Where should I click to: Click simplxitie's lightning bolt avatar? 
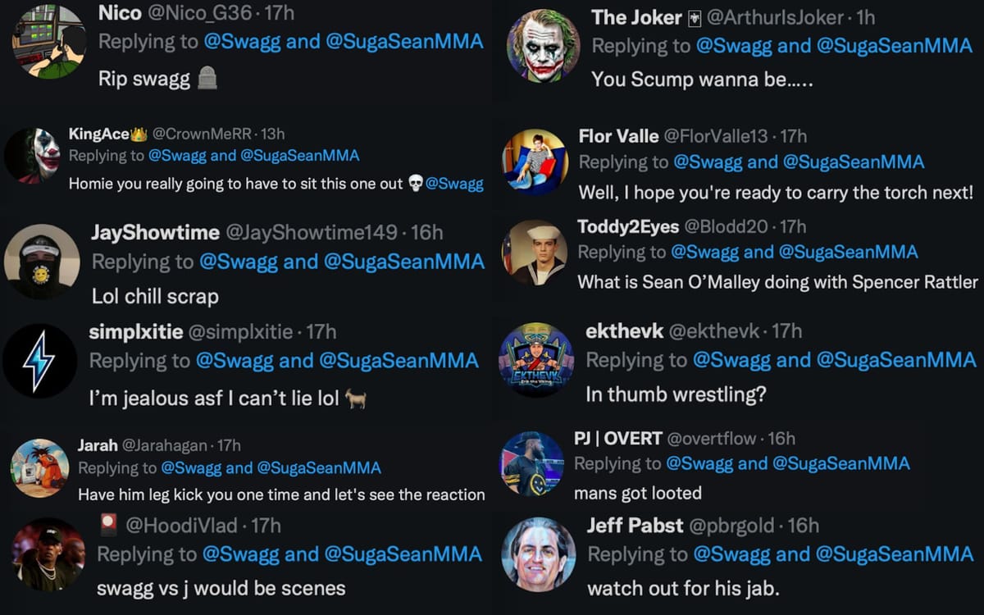(x=39, y=362)
